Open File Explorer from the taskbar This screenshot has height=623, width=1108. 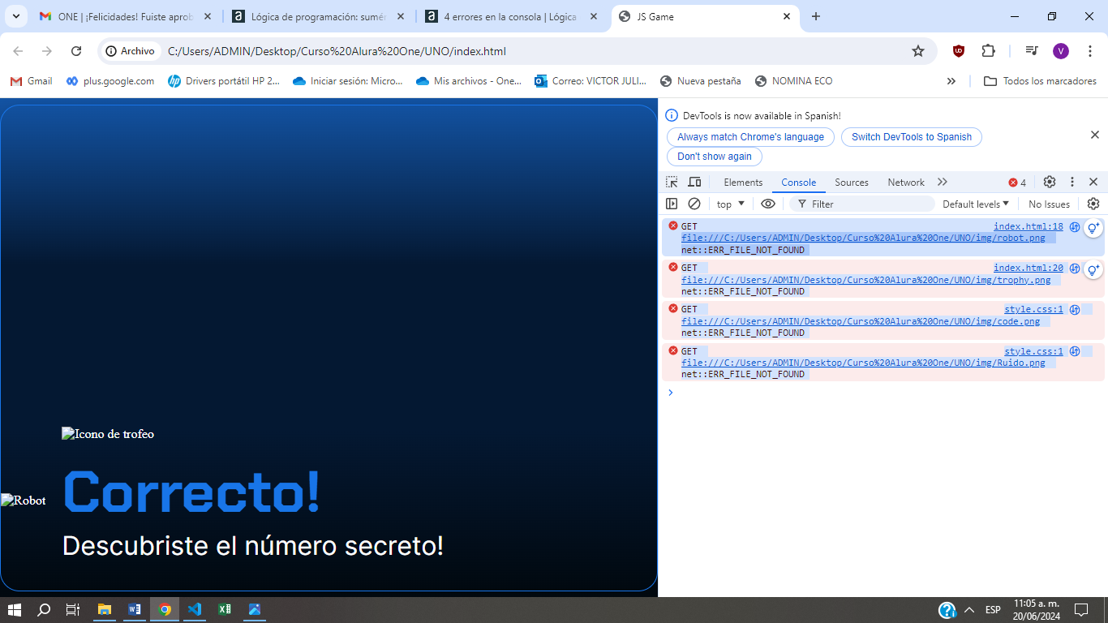[105, 609]
